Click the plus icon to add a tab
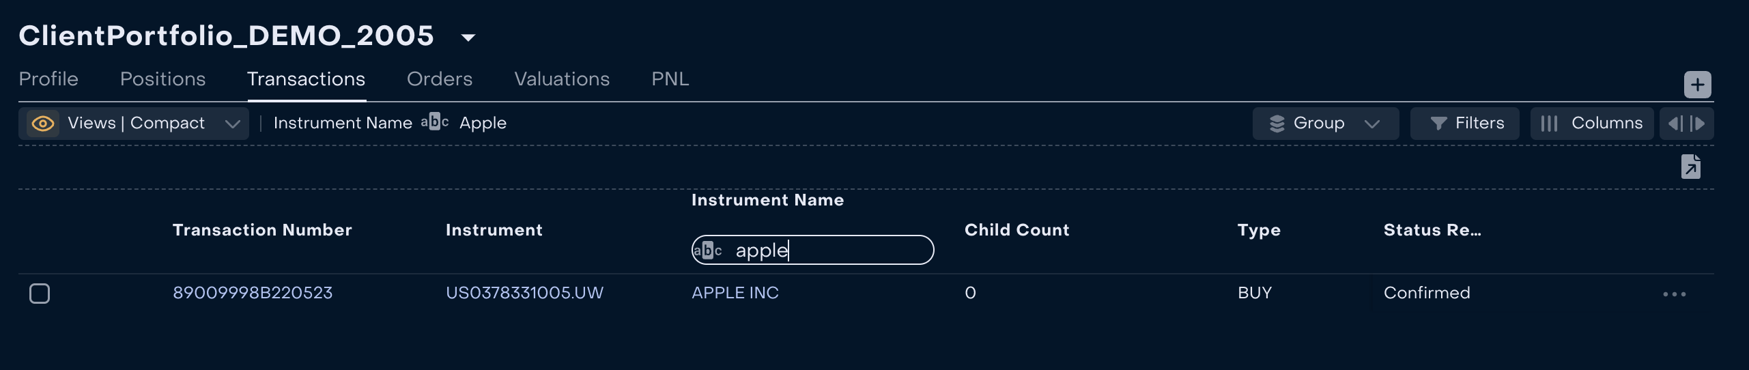The image size is (1749, 370). [1697, 85]
